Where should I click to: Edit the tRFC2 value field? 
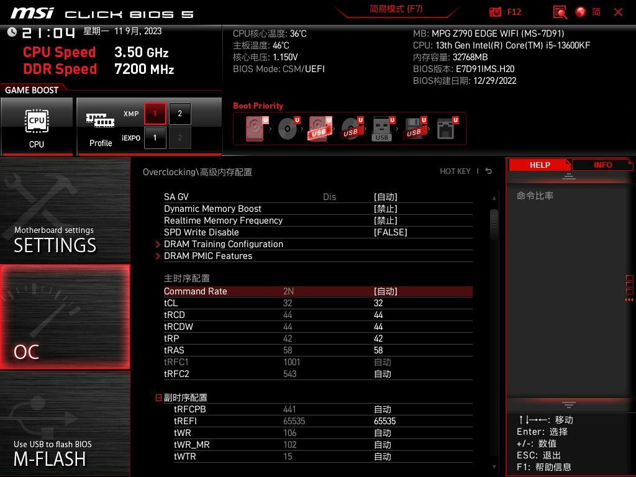click(382, 373)
